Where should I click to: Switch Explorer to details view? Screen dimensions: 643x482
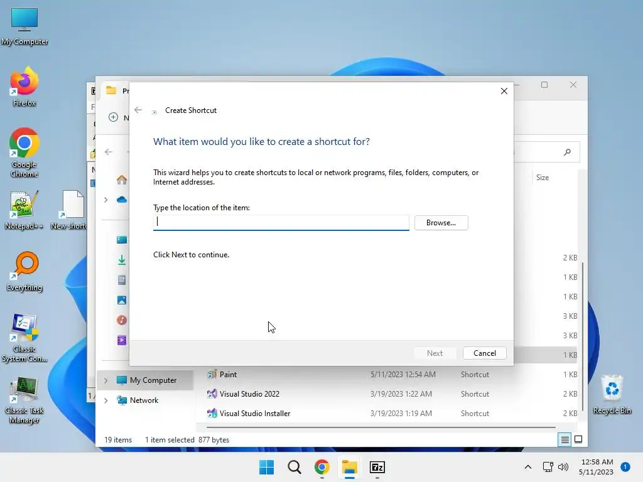coord(565,440)
